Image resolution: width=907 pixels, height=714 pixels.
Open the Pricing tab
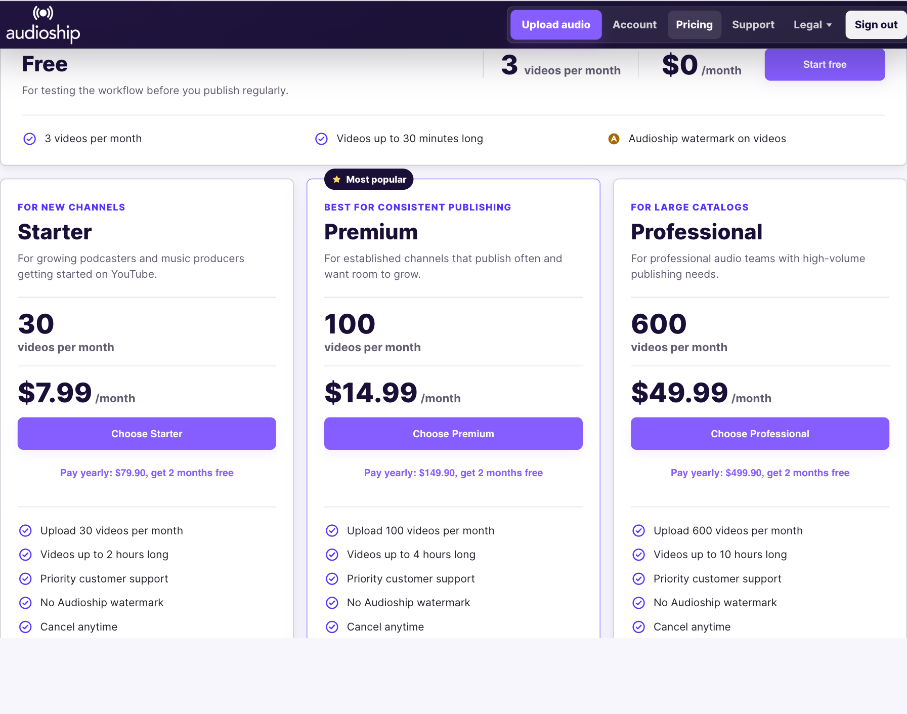point(694,25)
